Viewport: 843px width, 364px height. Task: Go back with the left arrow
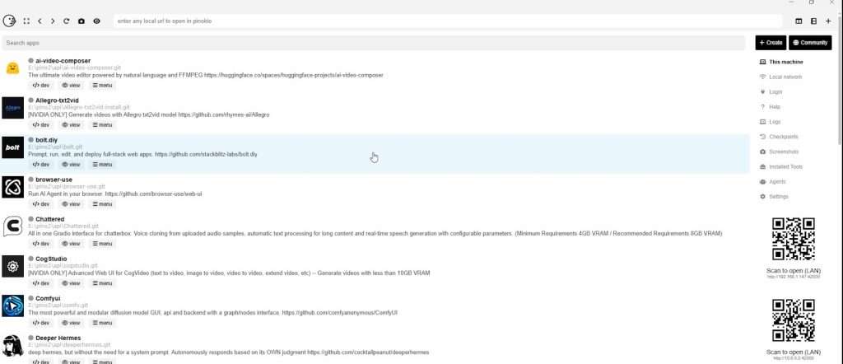point(40,21)
